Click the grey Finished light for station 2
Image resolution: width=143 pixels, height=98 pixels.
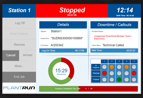[112, 80]
